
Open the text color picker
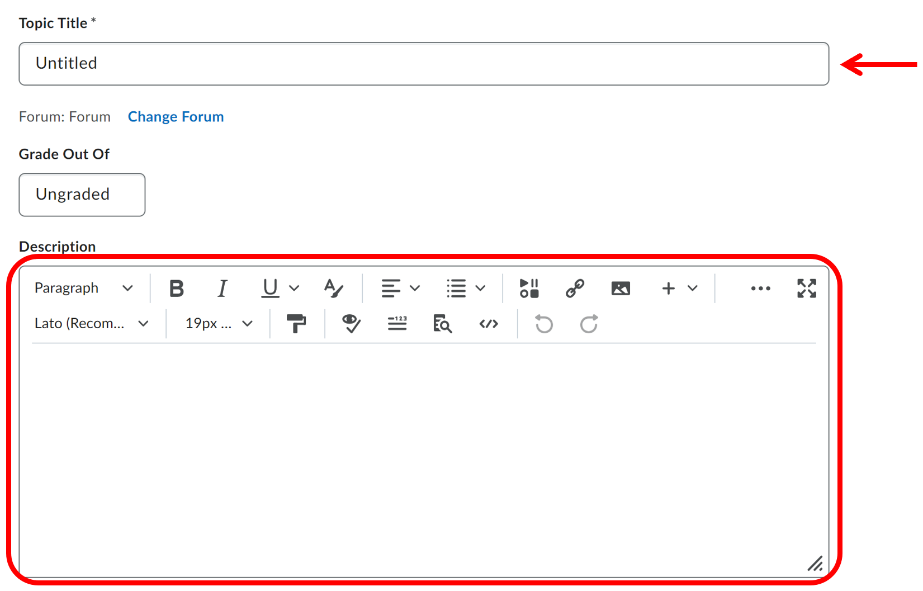point(334,289)
